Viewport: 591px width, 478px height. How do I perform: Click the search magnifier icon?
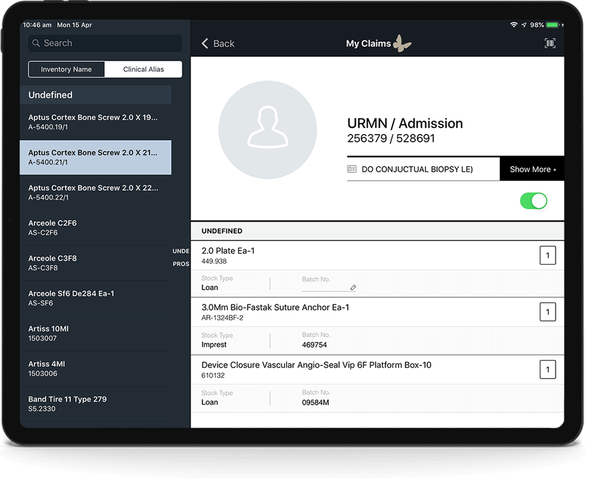click(x=36, y=43)
